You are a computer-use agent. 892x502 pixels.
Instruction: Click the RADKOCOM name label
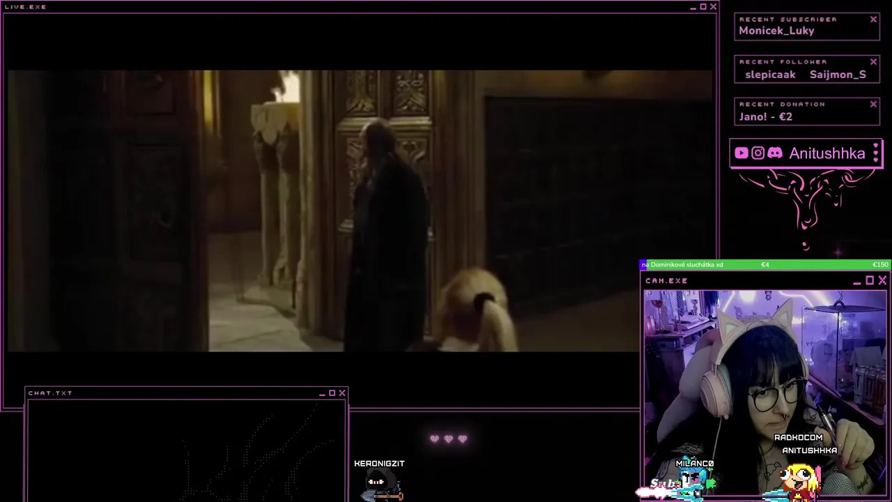coord(799,438)
